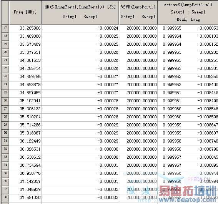Select row header number 20
The width and height of the screenshot is (218, 204).
(x=5, y=53)
